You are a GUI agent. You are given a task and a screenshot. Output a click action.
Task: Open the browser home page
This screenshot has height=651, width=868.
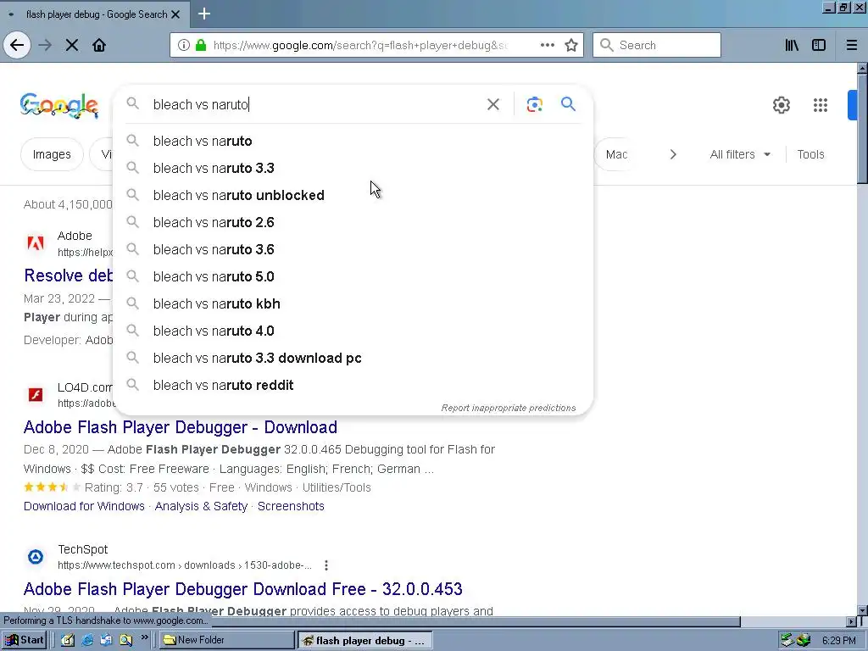click(x=99, y=45)
